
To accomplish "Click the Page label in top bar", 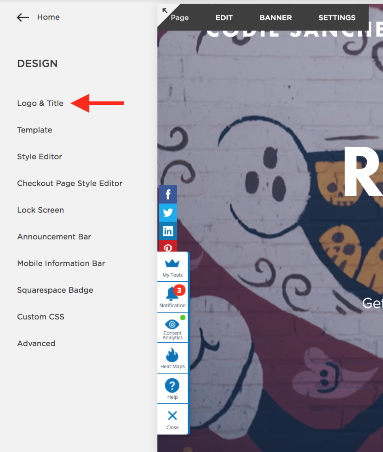I will click(x=180, y=18).
